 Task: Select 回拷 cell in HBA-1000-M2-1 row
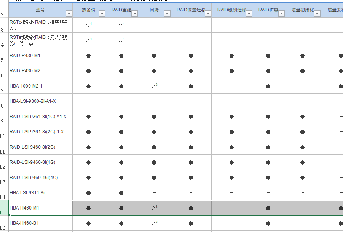pyautogui.click(x=155, y=86)
